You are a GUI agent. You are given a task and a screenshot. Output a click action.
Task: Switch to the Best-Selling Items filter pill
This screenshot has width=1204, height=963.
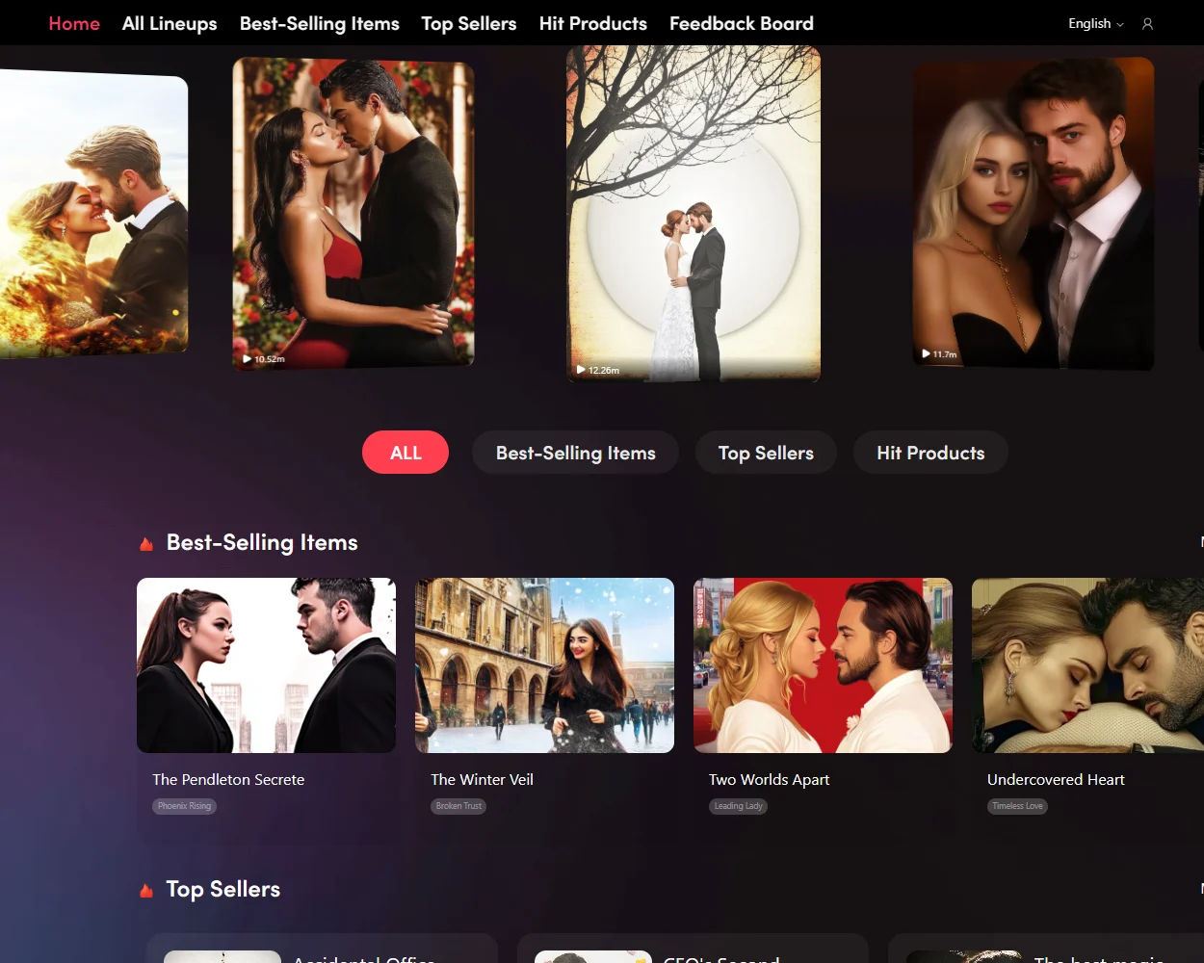tap(575, 453)
